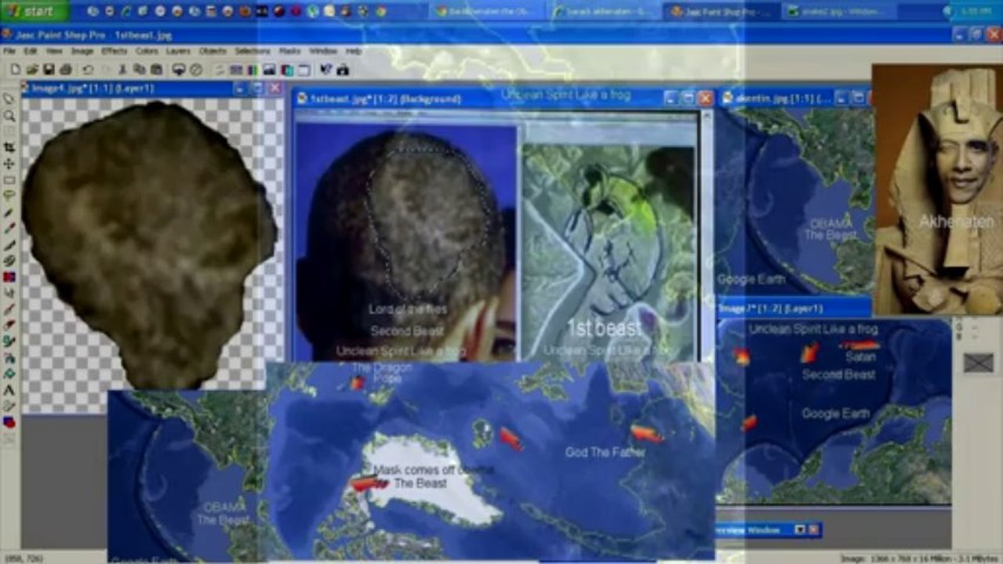Viewport: 1003px width, 564px height.
Task: Toggle the Histogram window toolbar button
Action: (x=269, y=70)
